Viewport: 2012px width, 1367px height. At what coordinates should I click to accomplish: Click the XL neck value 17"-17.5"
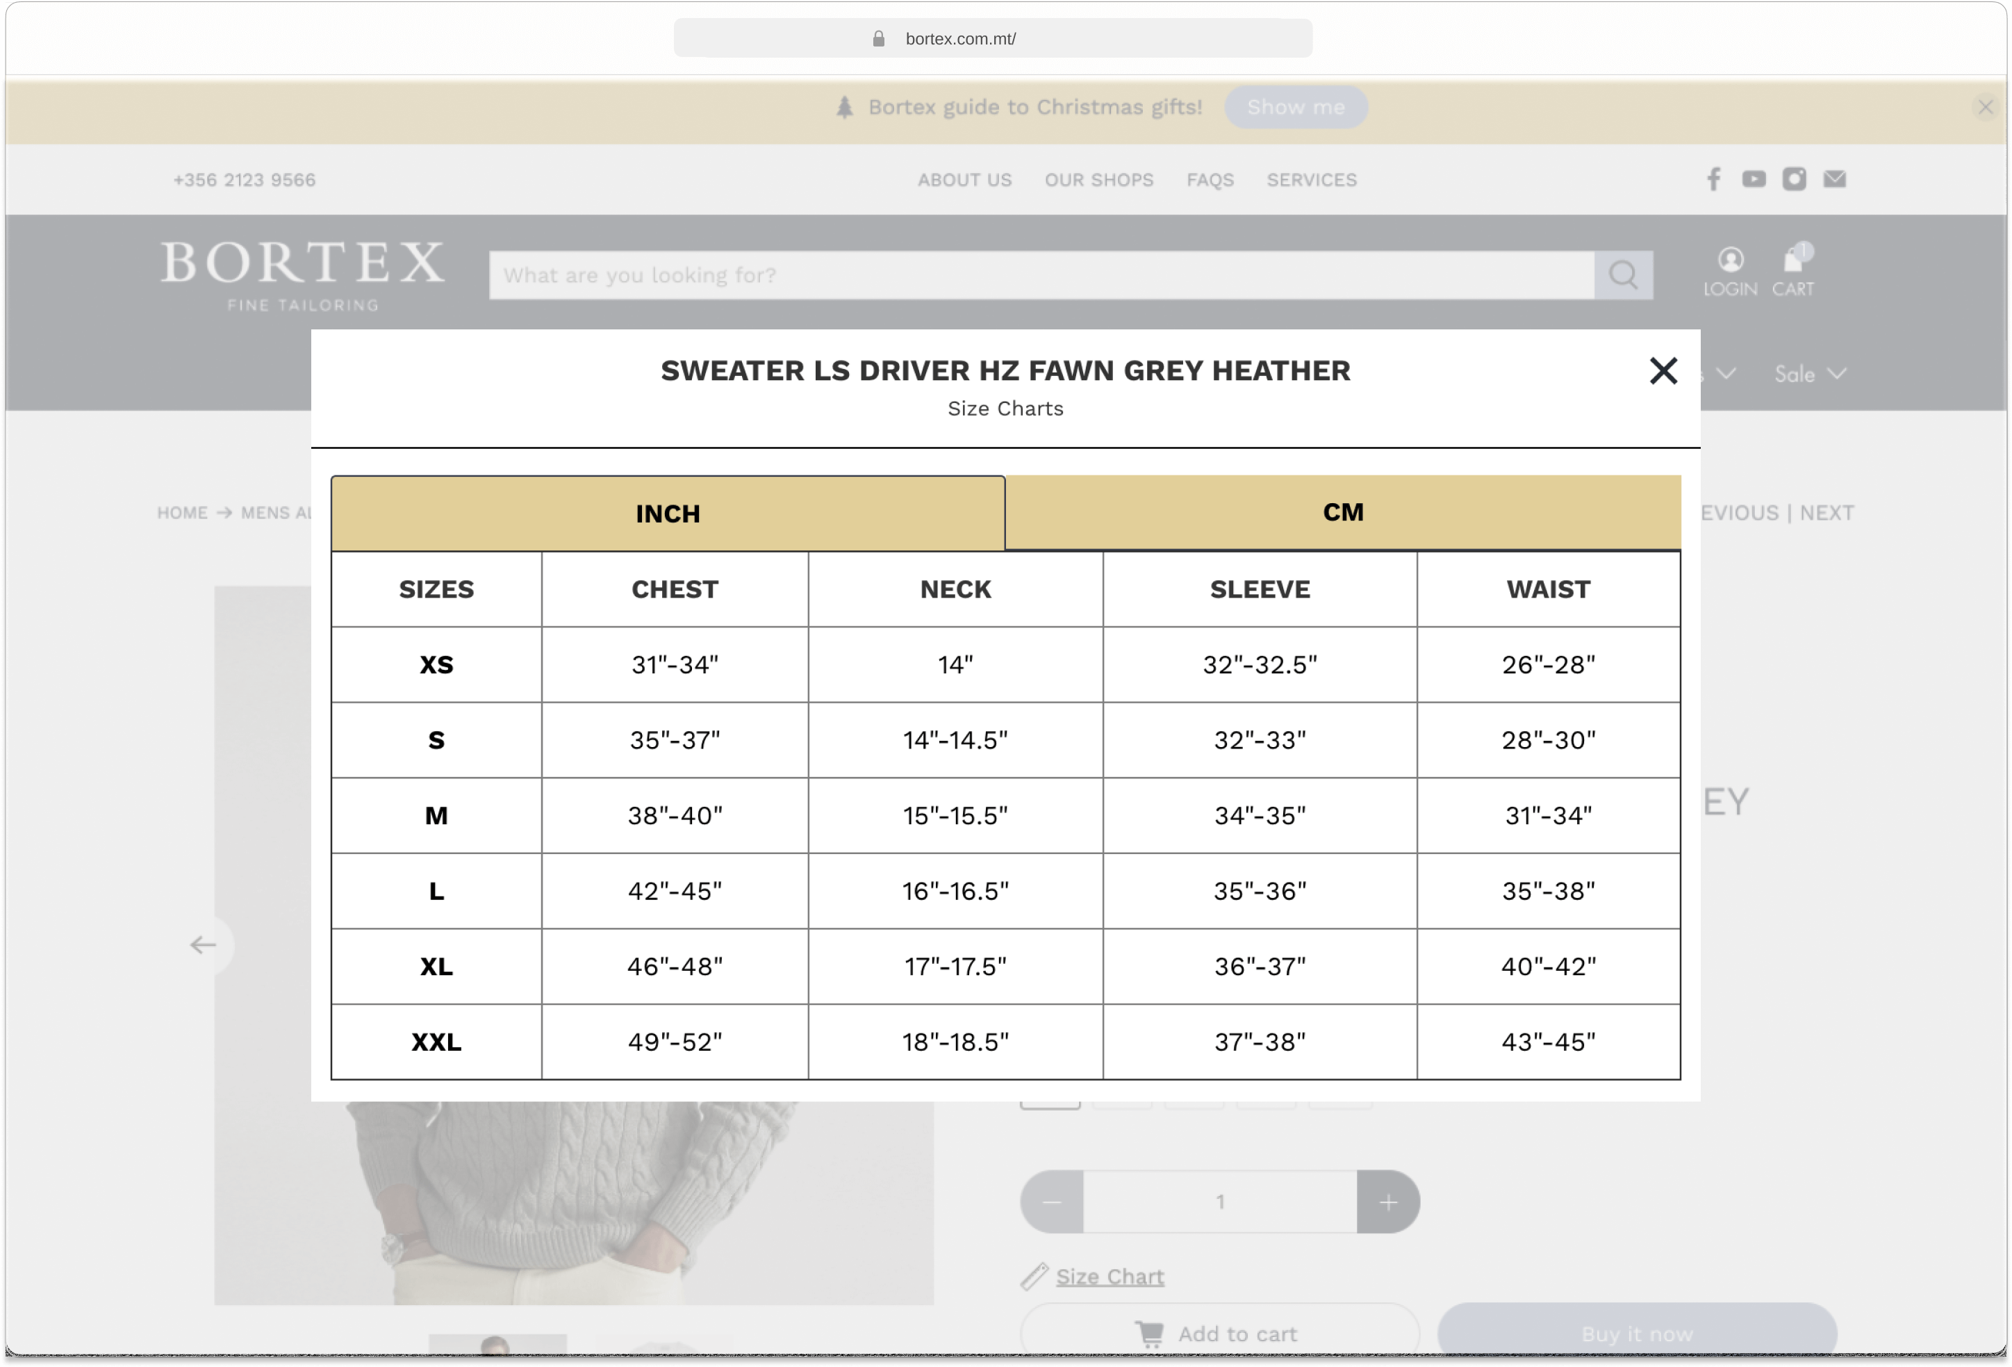coord(955,966)
